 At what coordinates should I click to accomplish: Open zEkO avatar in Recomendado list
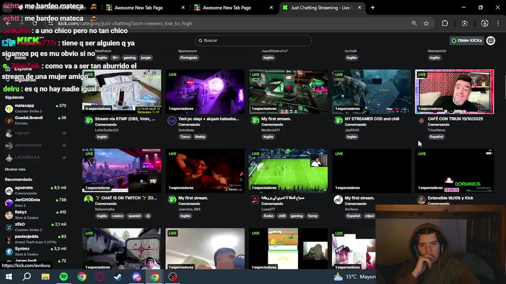(9, 227)
